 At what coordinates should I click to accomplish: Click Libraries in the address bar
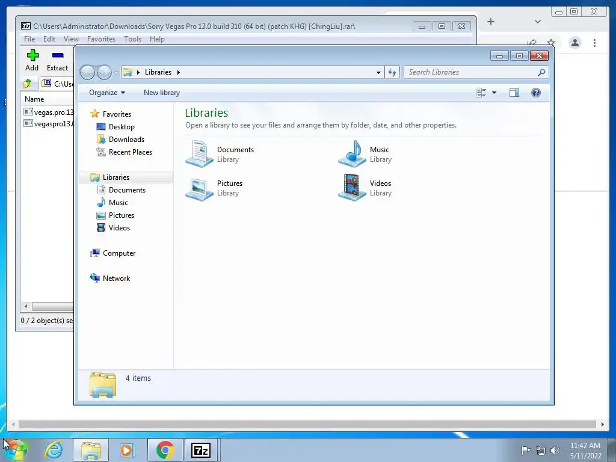click(158, 72)
